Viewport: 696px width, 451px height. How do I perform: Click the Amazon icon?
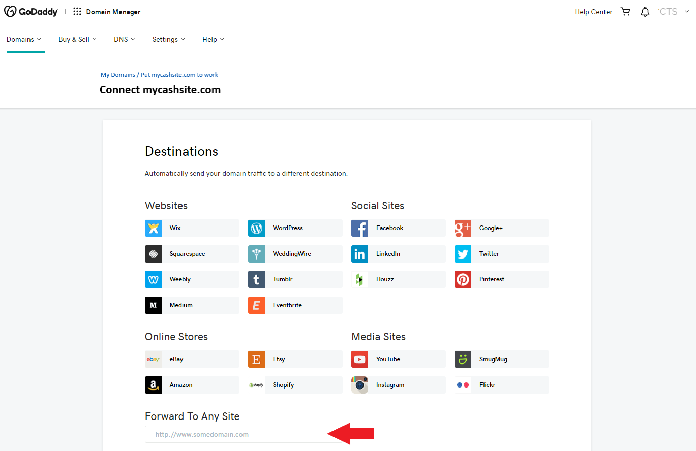point(153,384)
